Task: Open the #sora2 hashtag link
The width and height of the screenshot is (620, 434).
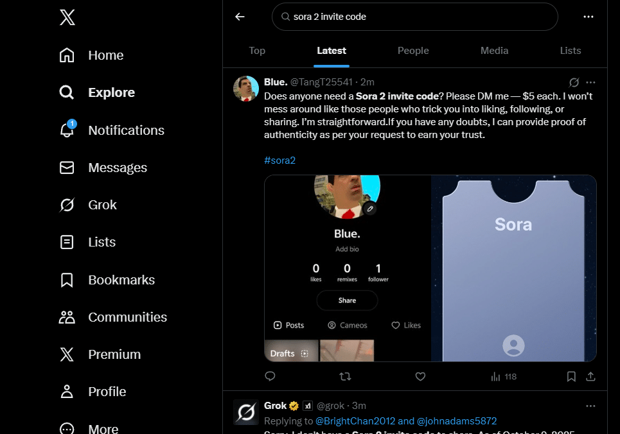Action: (x=279, y=160)
